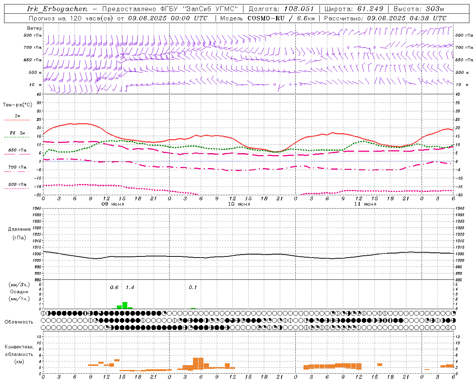Image resolution: width=475 pixels, height=380 pixels.
Task: Click the tallest orange convective cloud bar
Action: point(198,364)
